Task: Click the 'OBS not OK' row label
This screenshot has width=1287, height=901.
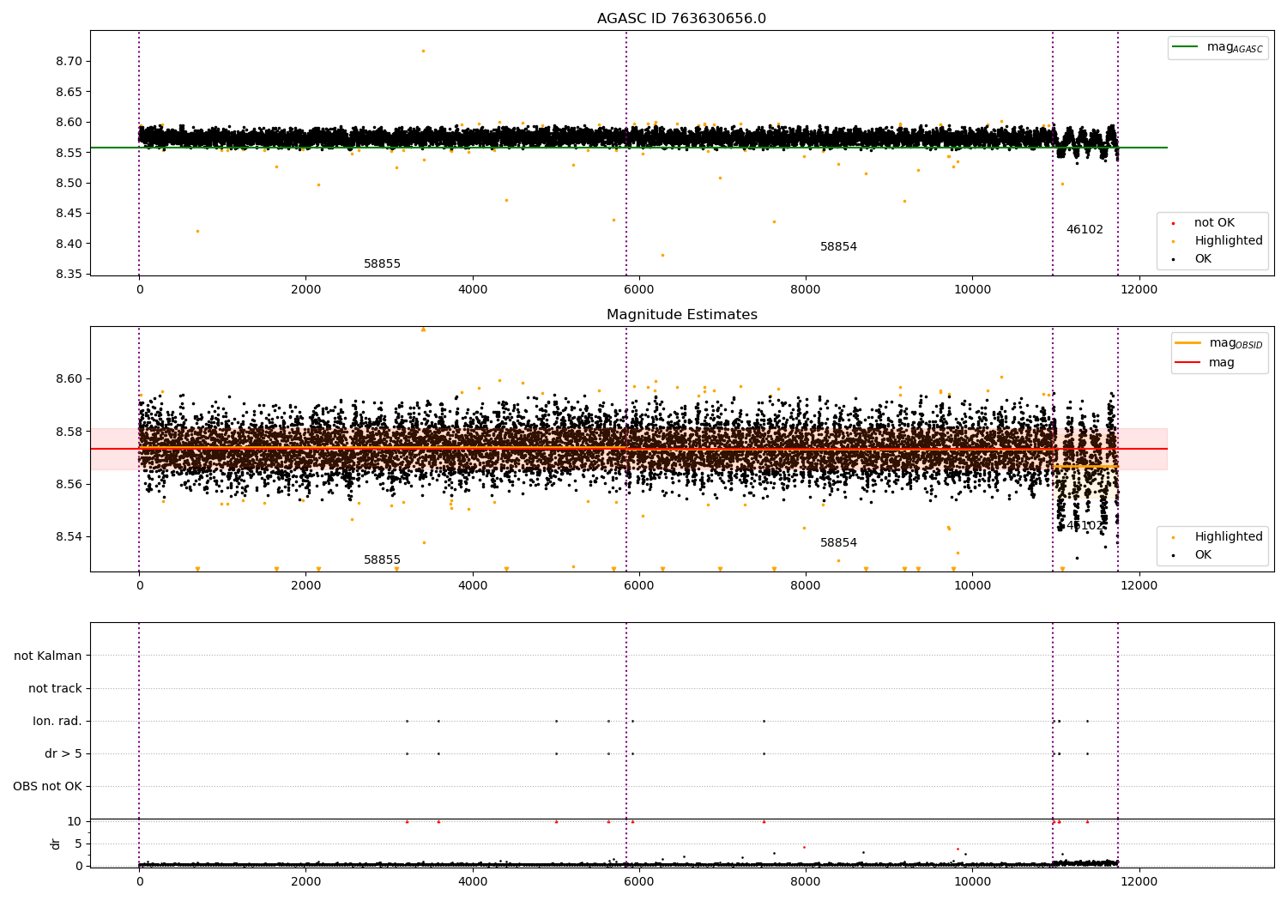Action: click(x=47, y=786)
